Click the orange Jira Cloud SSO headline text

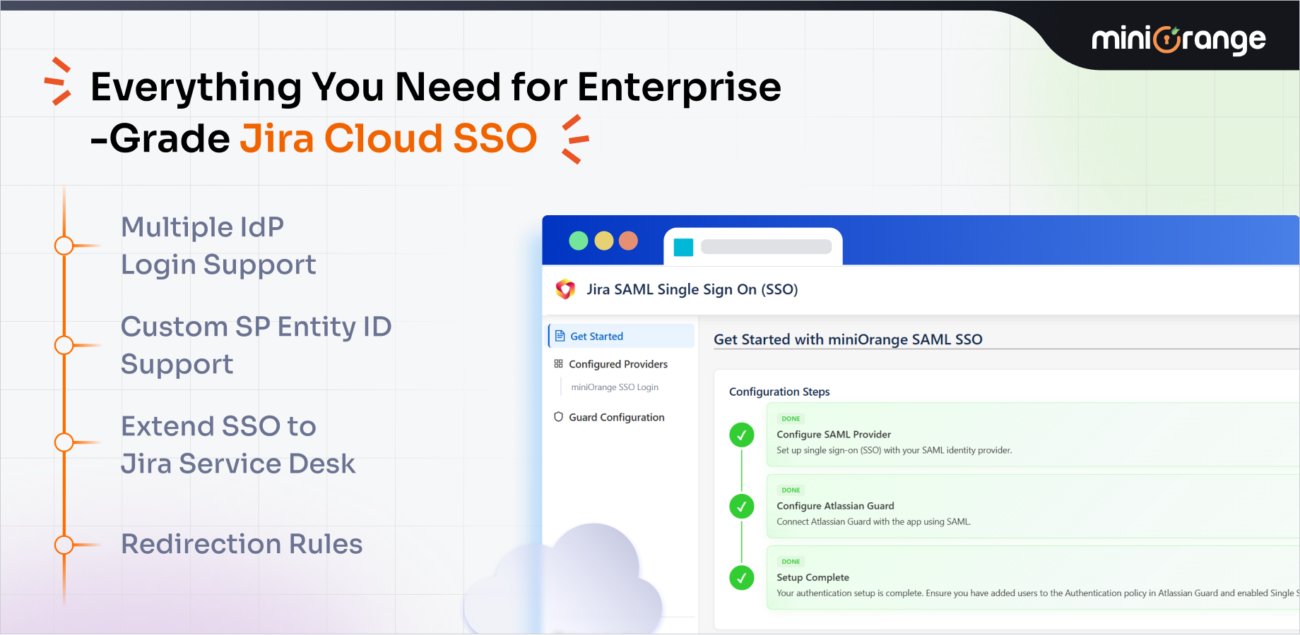[389, 138]
